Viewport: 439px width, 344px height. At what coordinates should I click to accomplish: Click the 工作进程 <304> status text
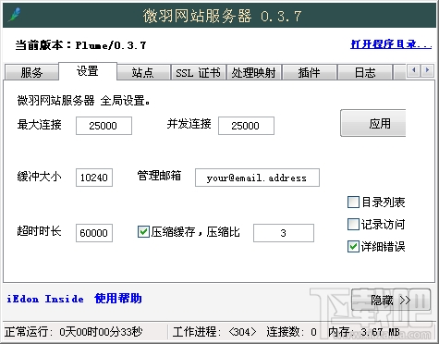pyautogui.click(x=214, y=332)
